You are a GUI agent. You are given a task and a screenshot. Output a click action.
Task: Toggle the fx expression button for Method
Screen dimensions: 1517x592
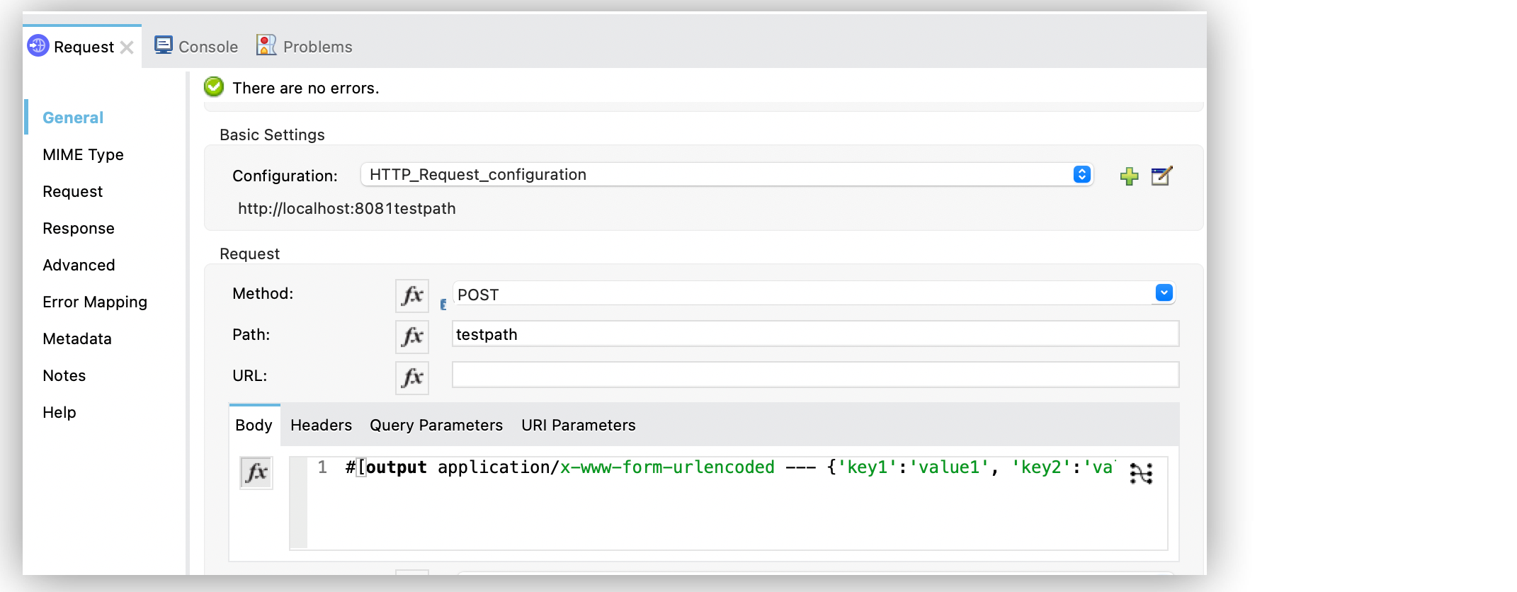point(411,295)
